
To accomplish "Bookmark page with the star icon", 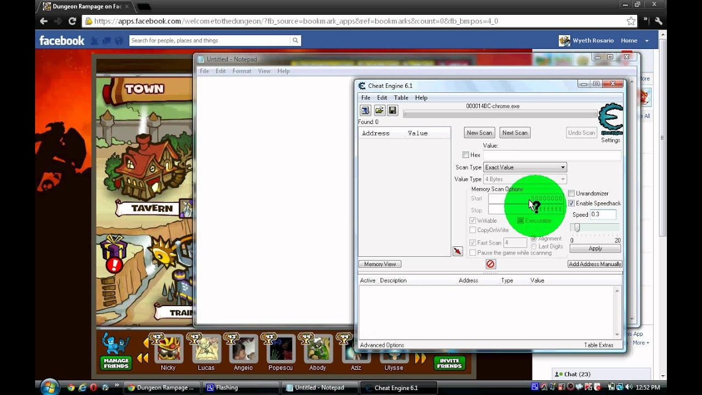I will point(631,21).
